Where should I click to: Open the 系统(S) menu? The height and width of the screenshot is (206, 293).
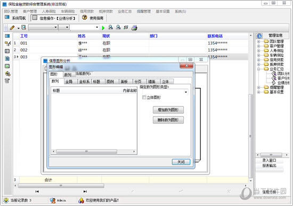coord(180,11)
